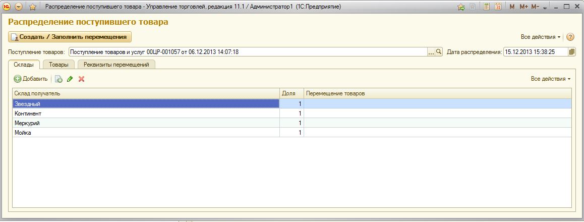
Task: Click the 1C logo icon in title bar
Action: pyautogui.click(x=7, y=7)
